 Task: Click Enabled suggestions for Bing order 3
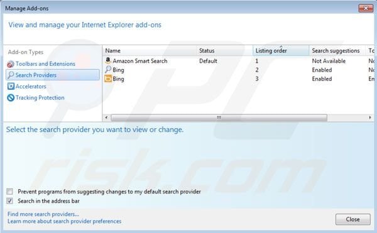(x=322, y=79)
